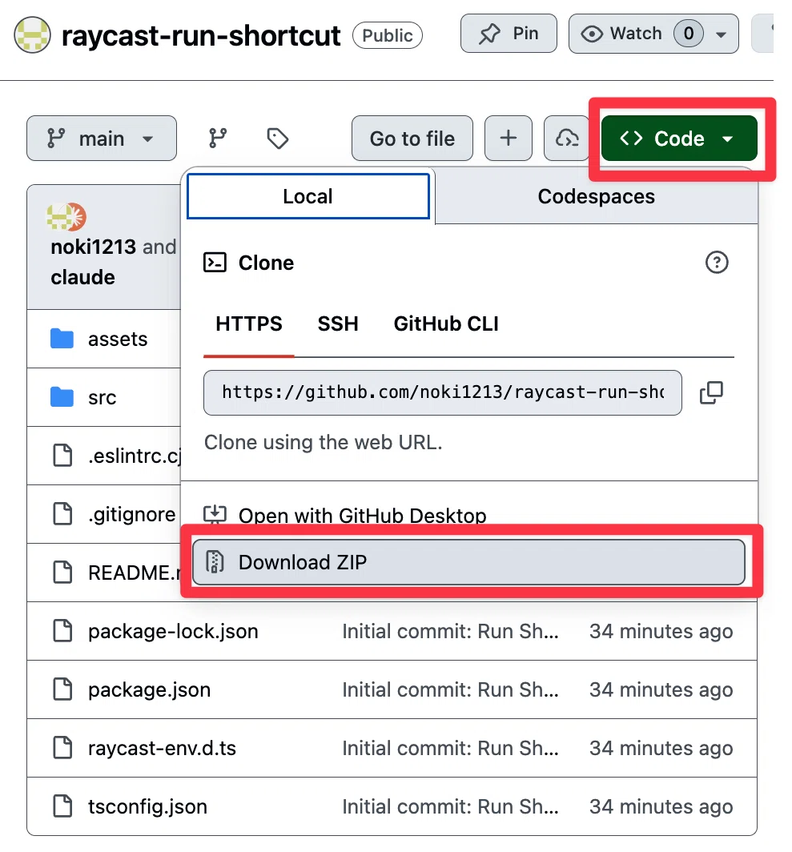Click 'Clone using the web URL.' text
Viewport: 792px width, 852px height.
tap(323, 442)
